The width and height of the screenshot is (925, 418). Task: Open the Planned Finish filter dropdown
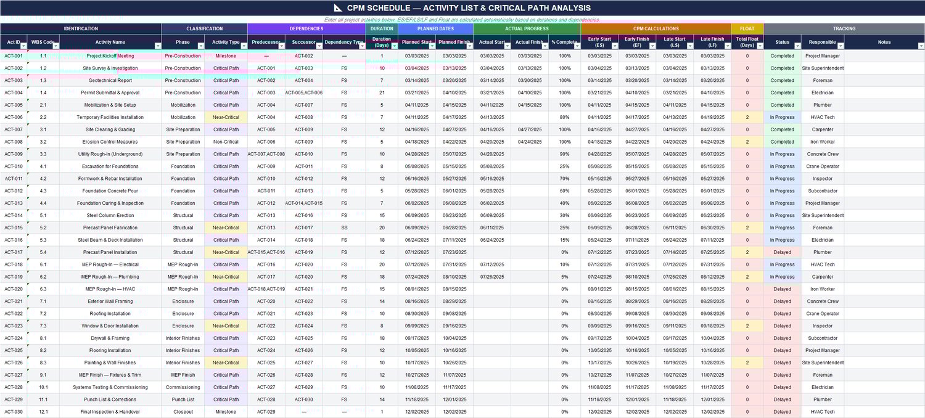tap(469, 46)
